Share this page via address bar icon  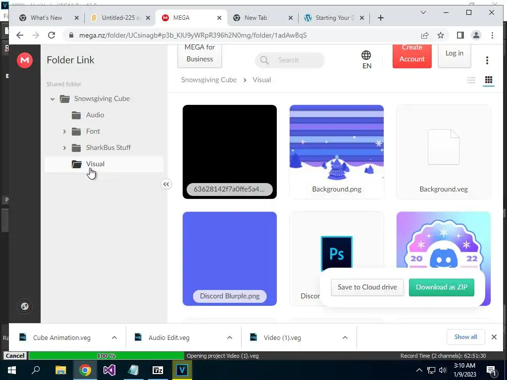point(424,35)
